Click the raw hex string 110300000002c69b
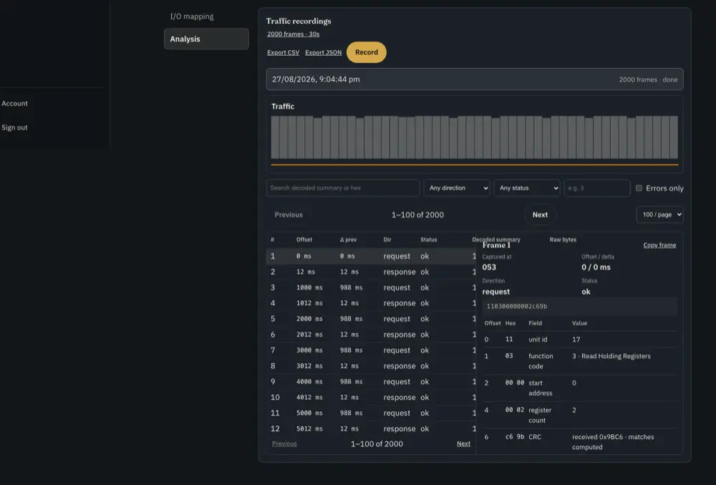 [x=517, y=307]
